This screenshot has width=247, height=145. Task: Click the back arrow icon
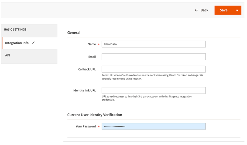pyautogui.click(x=196, y=10)
